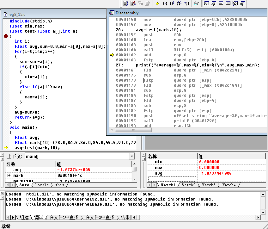Click the Step Into toolbar icon
Viewport: 268px width, 229px height.
click(165, 3)
